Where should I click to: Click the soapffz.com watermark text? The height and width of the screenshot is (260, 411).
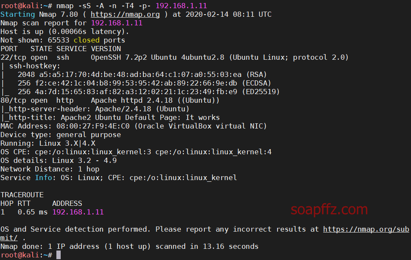pyautogui.click(x=329, y=209)
